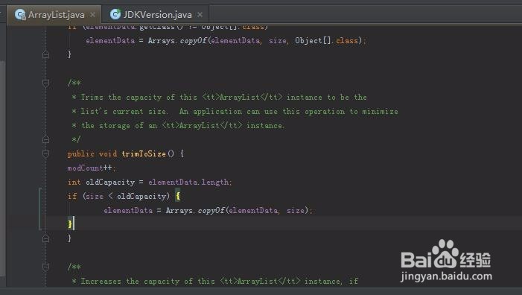
Task: Click the modCount++ statement
Action: [92, 168]
